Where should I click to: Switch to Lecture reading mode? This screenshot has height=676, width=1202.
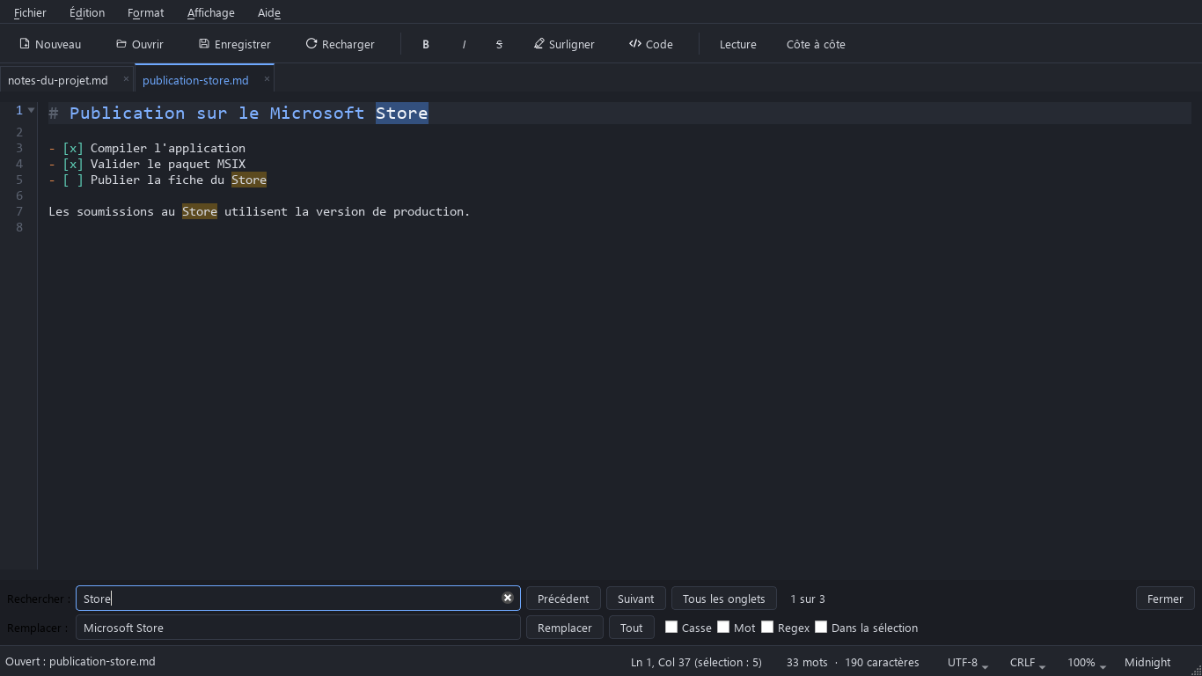[738, 44]
